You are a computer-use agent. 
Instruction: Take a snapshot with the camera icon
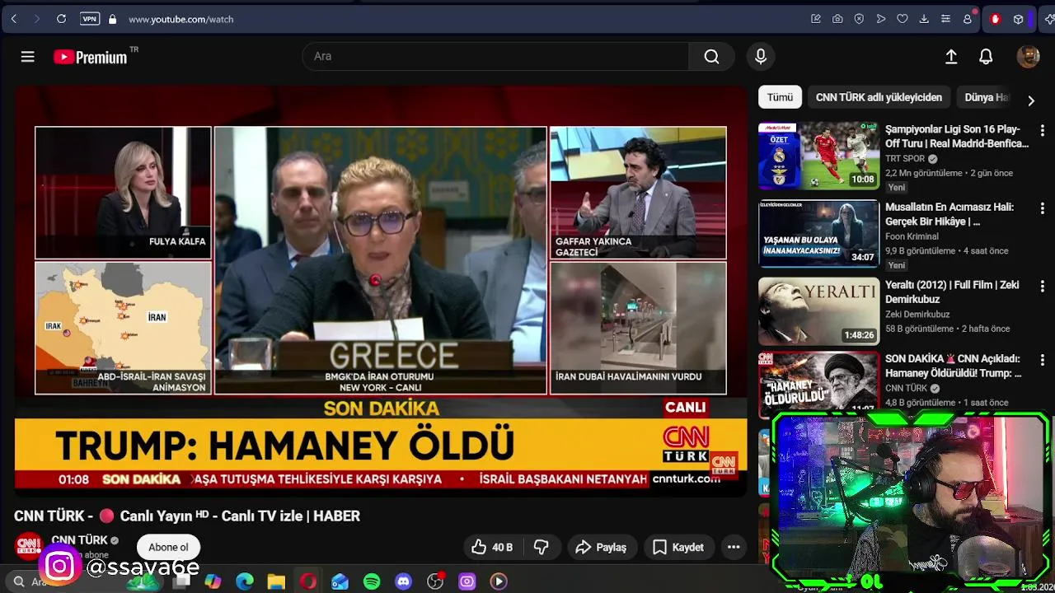837,19
